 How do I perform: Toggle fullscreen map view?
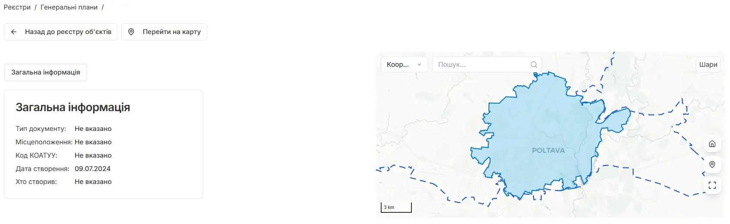pyautogui.click(x=712, y=185)
